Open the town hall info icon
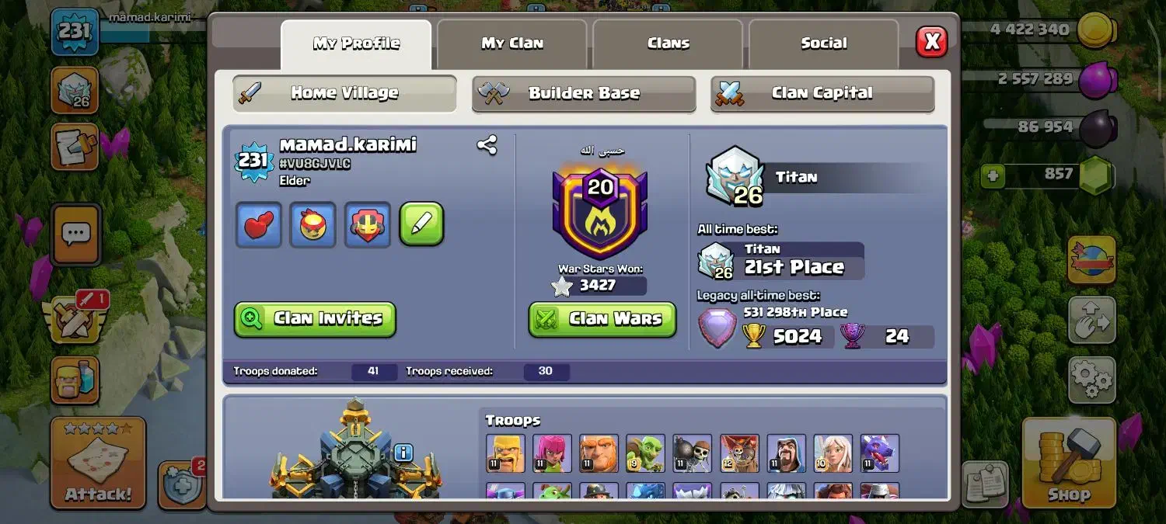The width and height of the screenshot is (1166, 524). tap(403, 453)
